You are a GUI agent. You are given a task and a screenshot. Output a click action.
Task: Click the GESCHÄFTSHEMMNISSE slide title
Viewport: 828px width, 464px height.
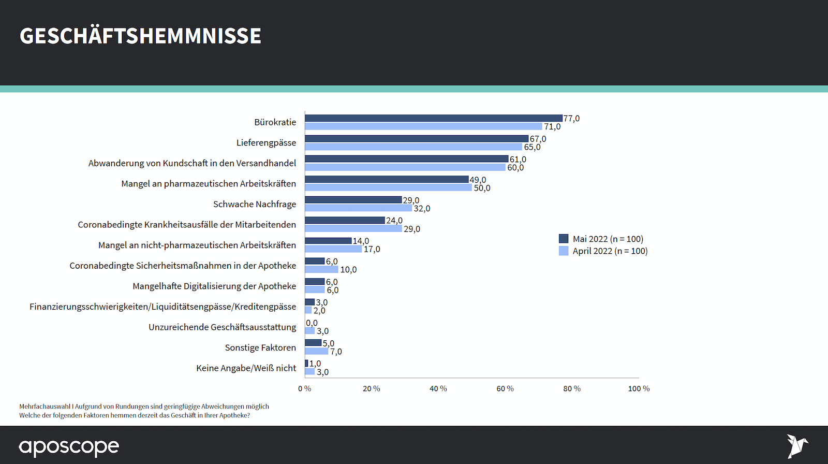pos(140,36)
